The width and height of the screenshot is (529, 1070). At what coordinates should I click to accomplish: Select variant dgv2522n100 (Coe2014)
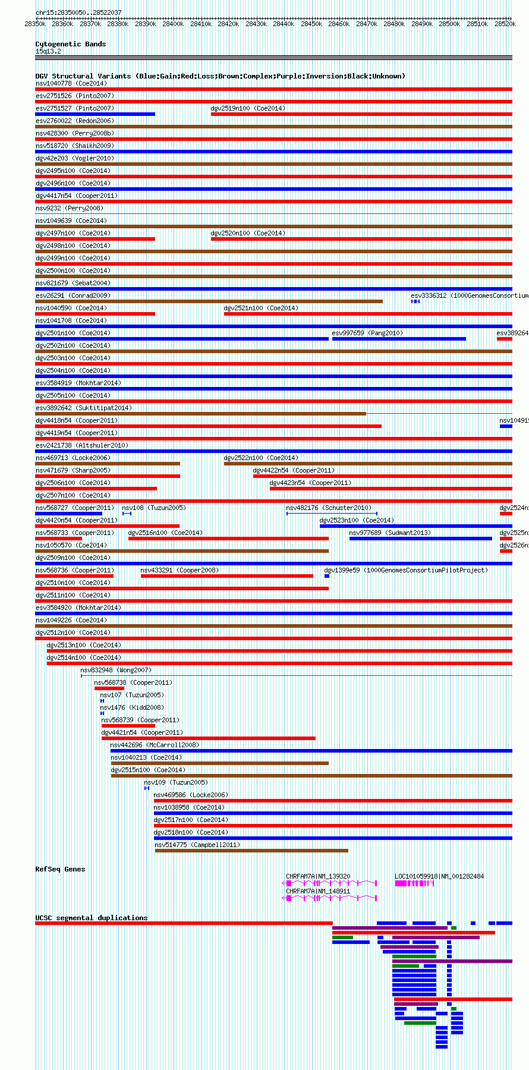261,458
